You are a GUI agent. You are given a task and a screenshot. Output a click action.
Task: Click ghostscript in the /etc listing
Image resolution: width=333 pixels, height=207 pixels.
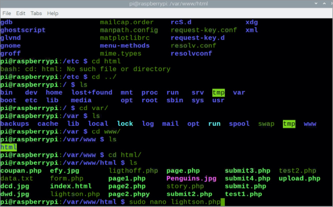[23, 30]
